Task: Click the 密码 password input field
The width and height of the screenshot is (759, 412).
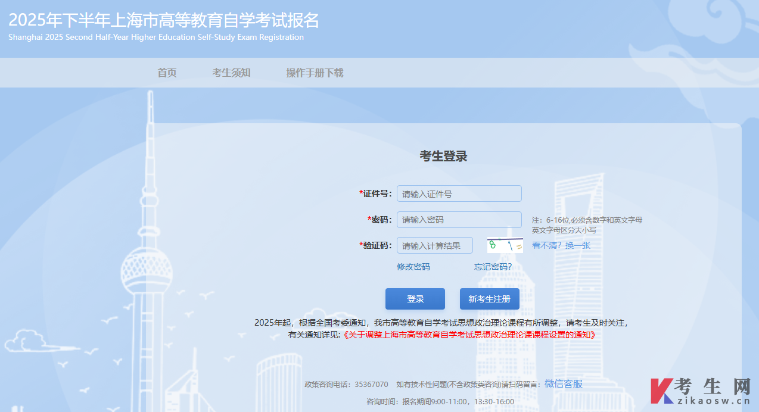Action: (x=459, y=219)
